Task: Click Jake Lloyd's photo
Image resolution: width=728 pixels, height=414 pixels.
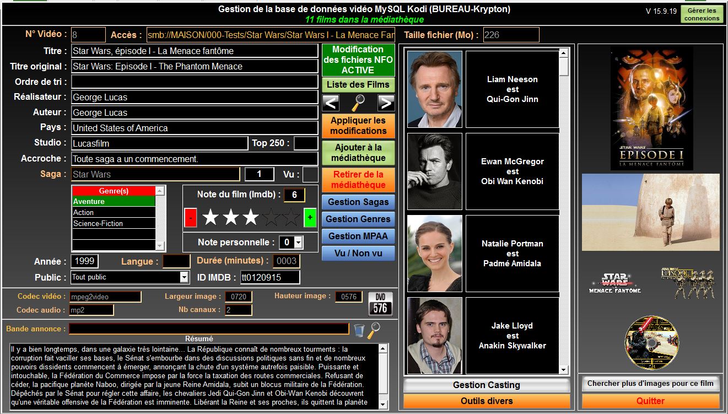Action: click(x=435, y=335)
